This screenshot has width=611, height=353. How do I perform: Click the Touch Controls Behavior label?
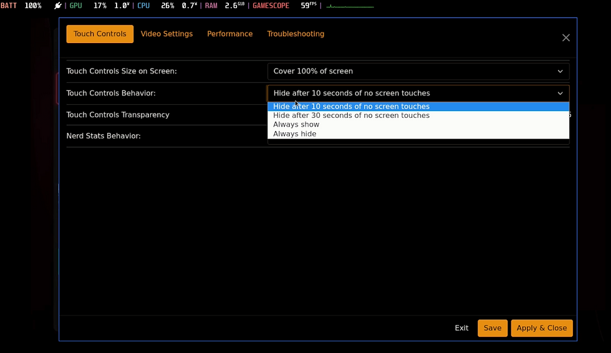pyautogui.click(x=111, y=93)
